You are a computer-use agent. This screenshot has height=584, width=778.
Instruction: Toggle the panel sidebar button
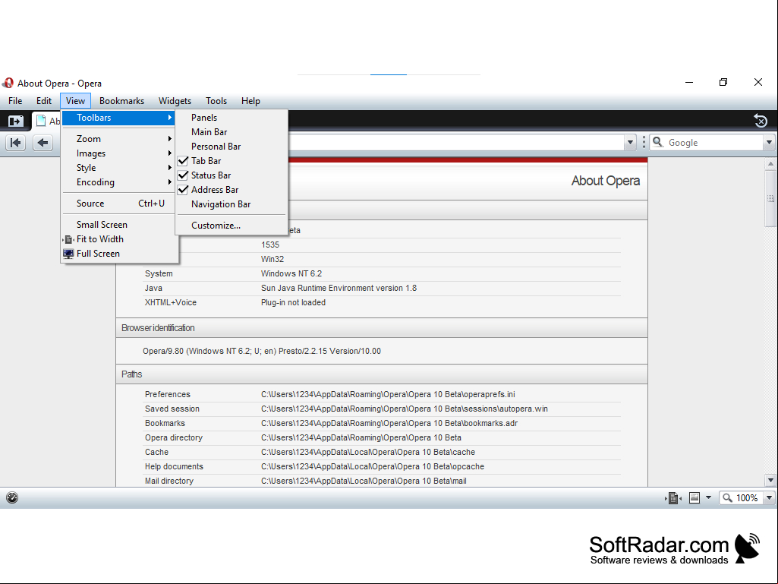(15, 121)
